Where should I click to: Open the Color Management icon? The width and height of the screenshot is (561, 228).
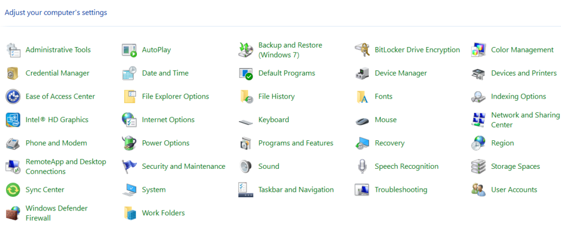478,50
